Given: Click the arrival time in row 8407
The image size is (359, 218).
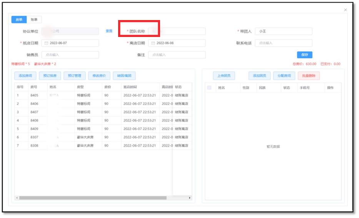Looking at the screenshot, I should tap(140, 112).
